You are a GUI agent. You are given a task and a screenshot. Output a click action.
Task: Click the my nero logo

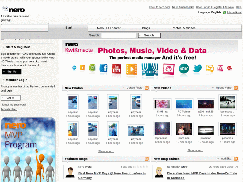(x=13, y=10)
